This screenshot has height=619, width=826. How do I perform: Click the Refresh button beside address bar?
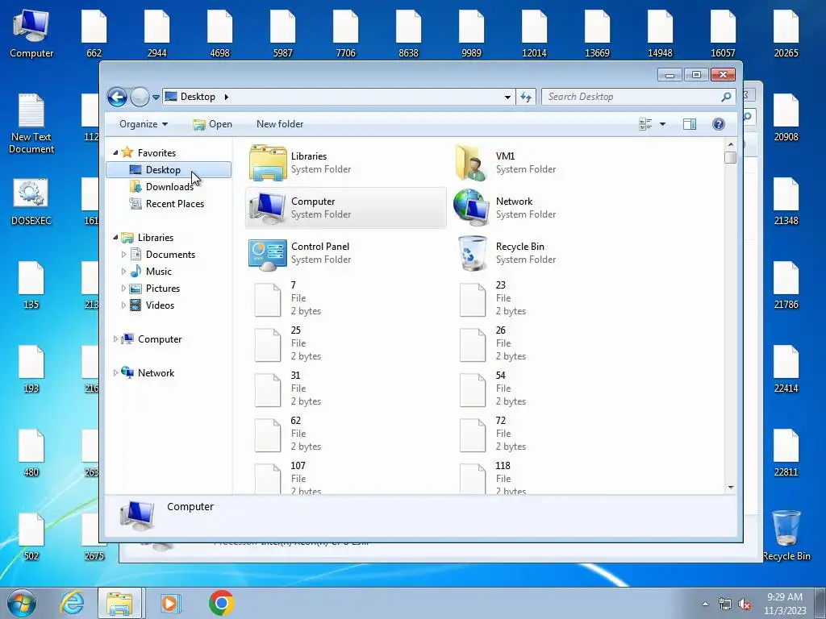[526, 97]
